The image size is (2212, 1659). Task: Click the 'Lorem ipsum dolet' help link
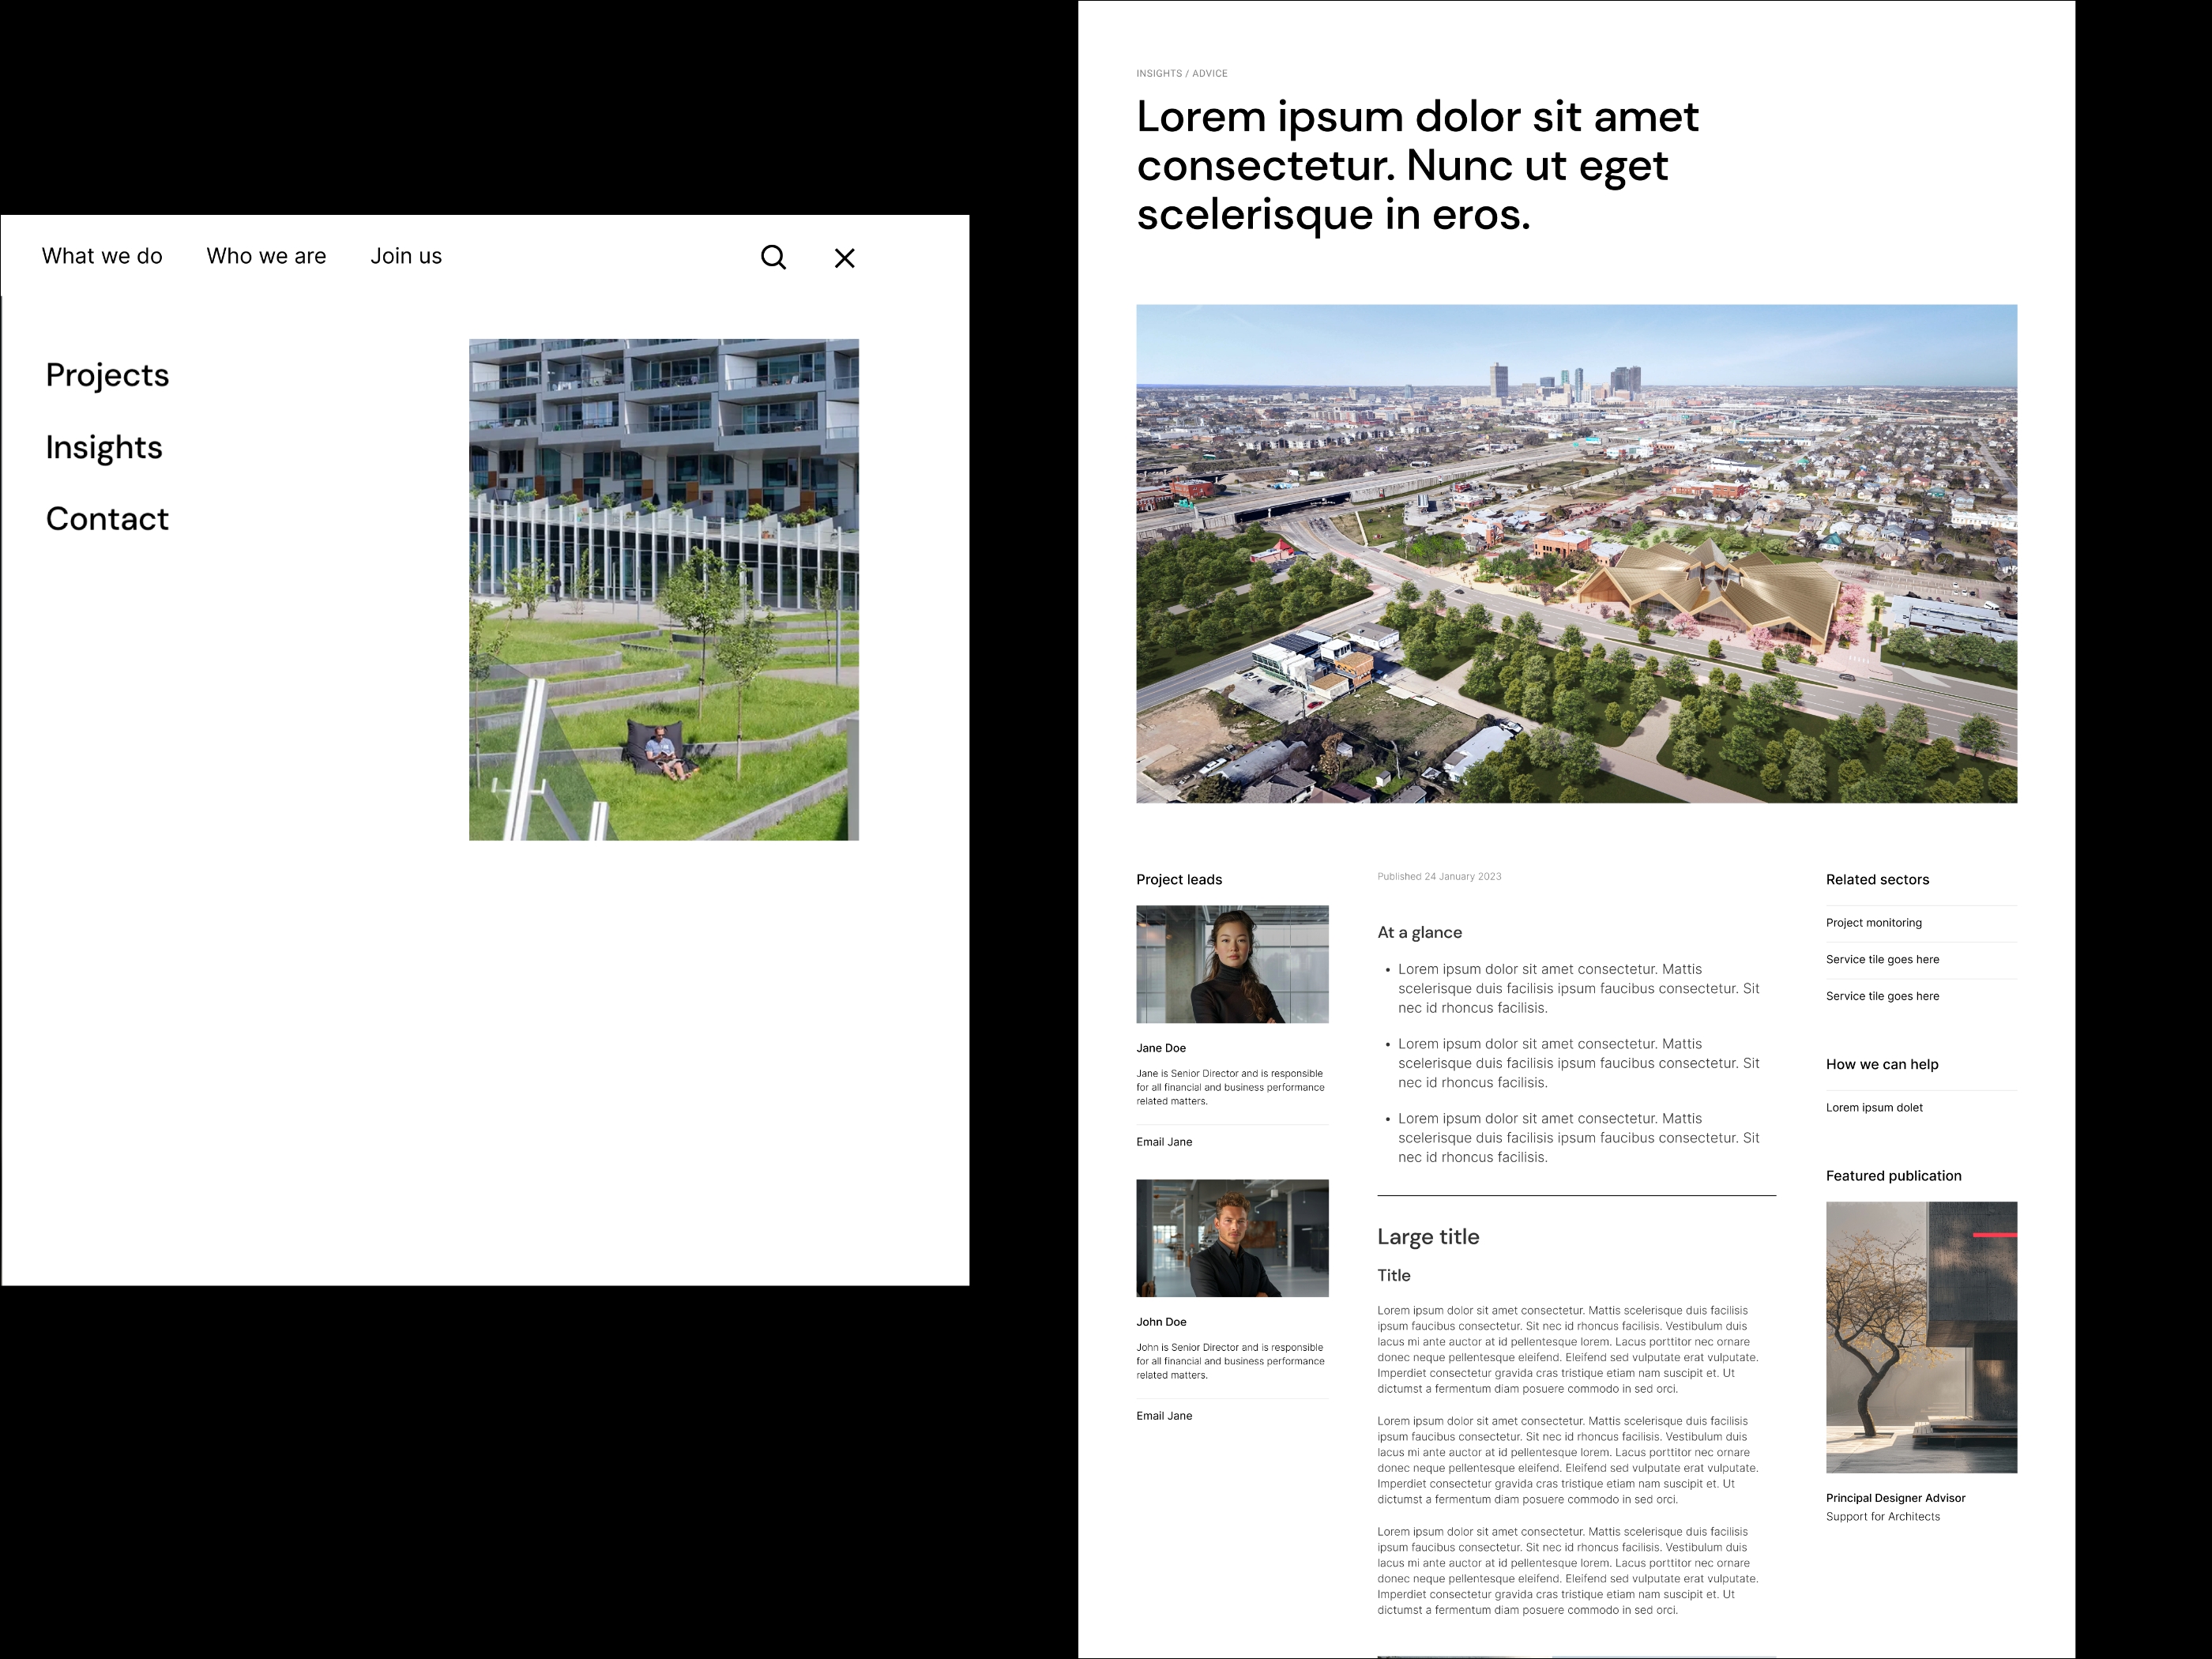point(1874,1107)
